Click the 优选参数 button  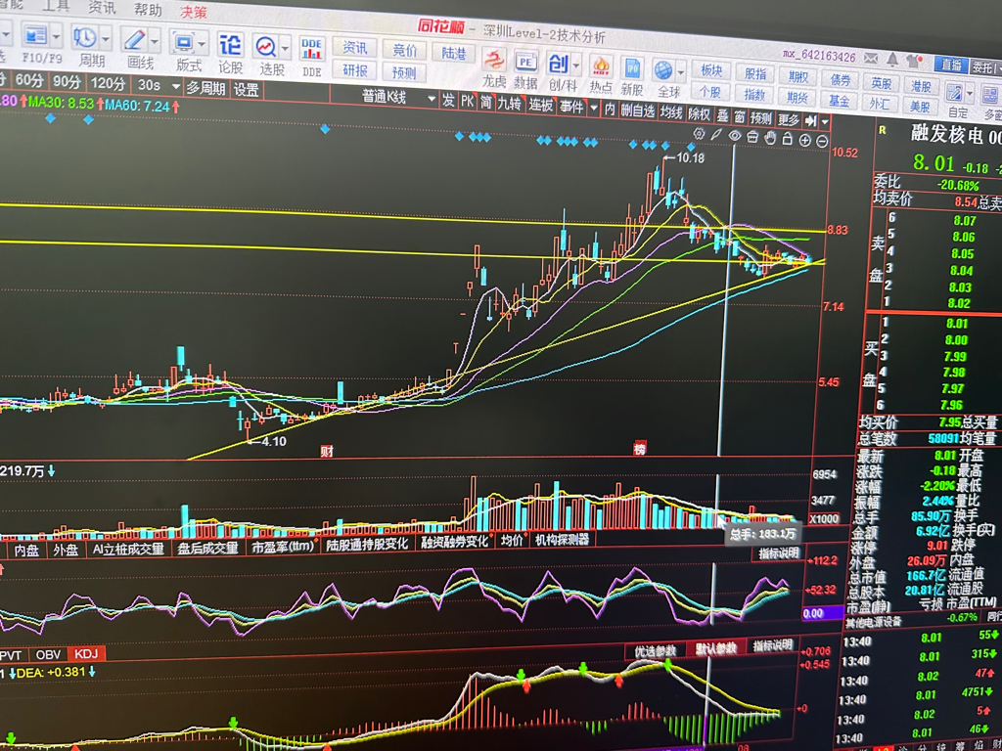coord(655,650)
